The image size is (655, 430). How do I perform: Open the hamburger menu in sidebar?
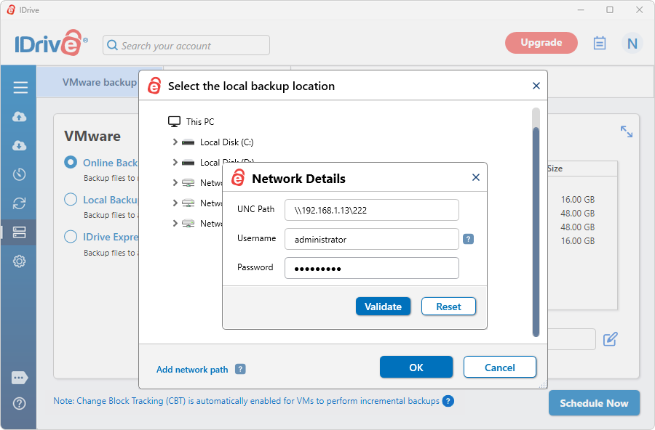click(20, 87)
